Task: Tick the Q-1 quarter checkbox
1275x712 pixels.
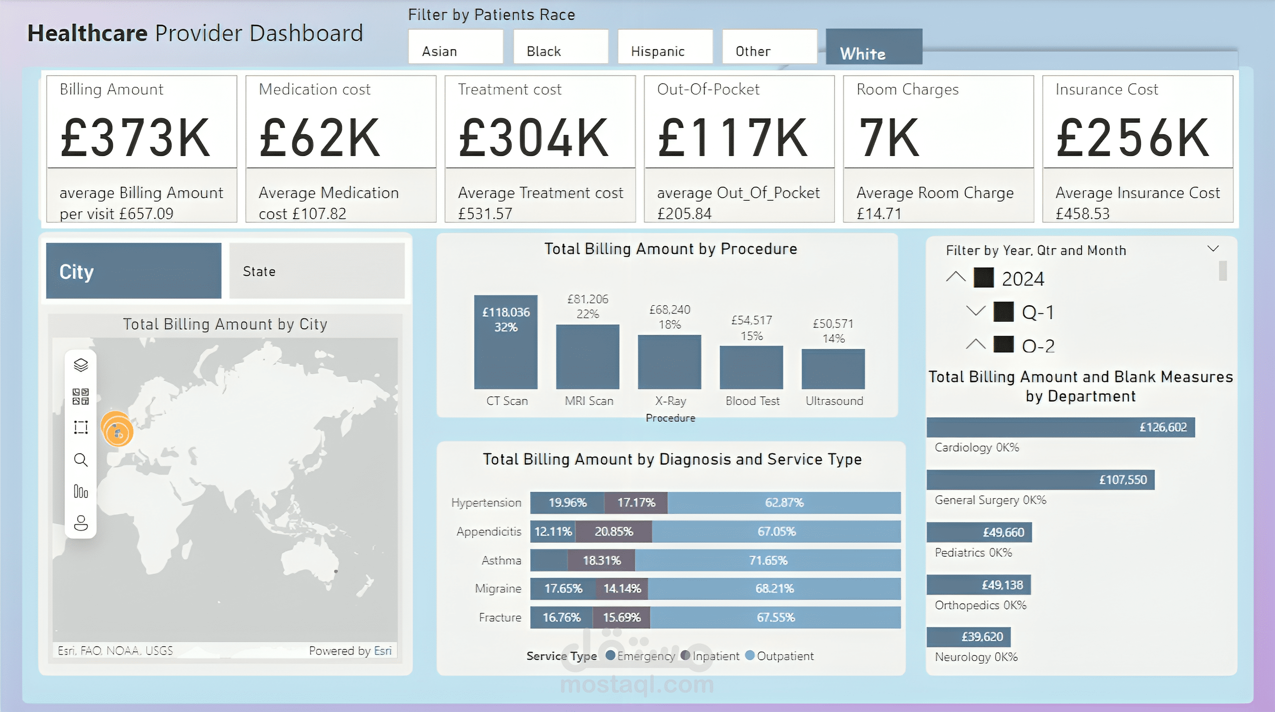Action: (x=1003, y=312)
